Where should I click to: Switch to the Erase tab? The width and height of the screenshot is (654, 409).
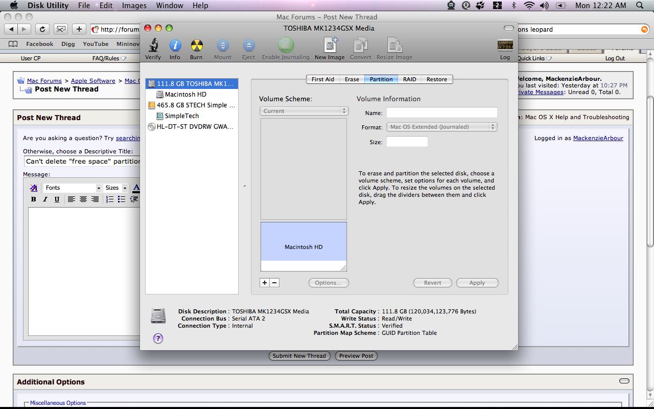[352, 79]
